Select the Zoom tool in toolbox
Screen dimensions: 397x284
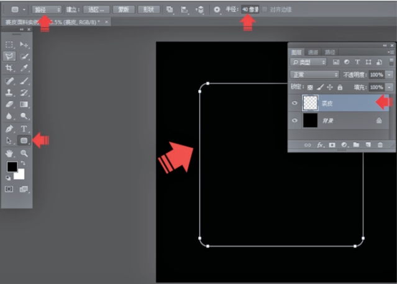tap(24, 153)
